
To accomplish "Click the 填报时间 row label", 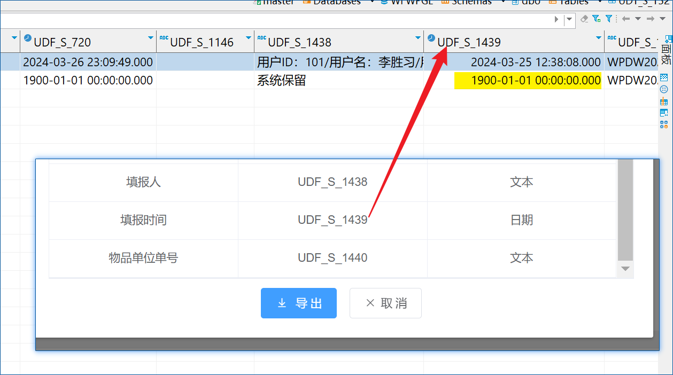I will (x=143, y=220).
